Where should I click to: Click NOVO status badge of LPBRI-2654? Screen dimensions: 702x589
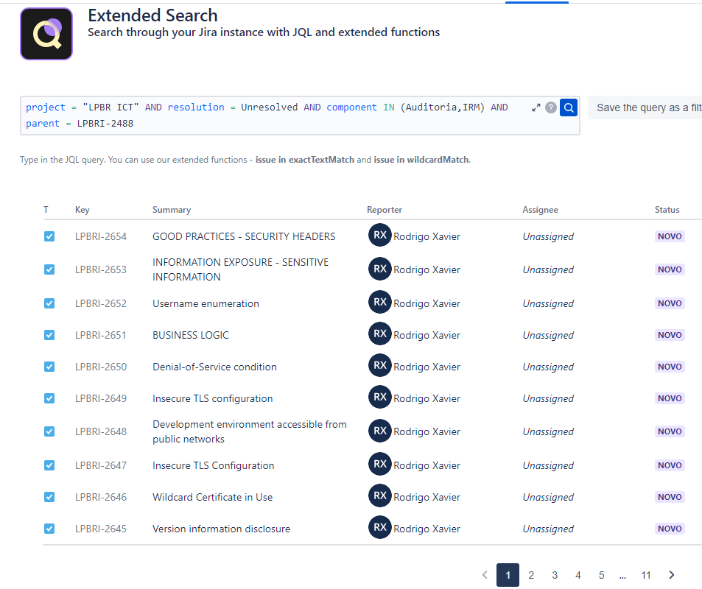pyautogui.click(x=670, y=236)
